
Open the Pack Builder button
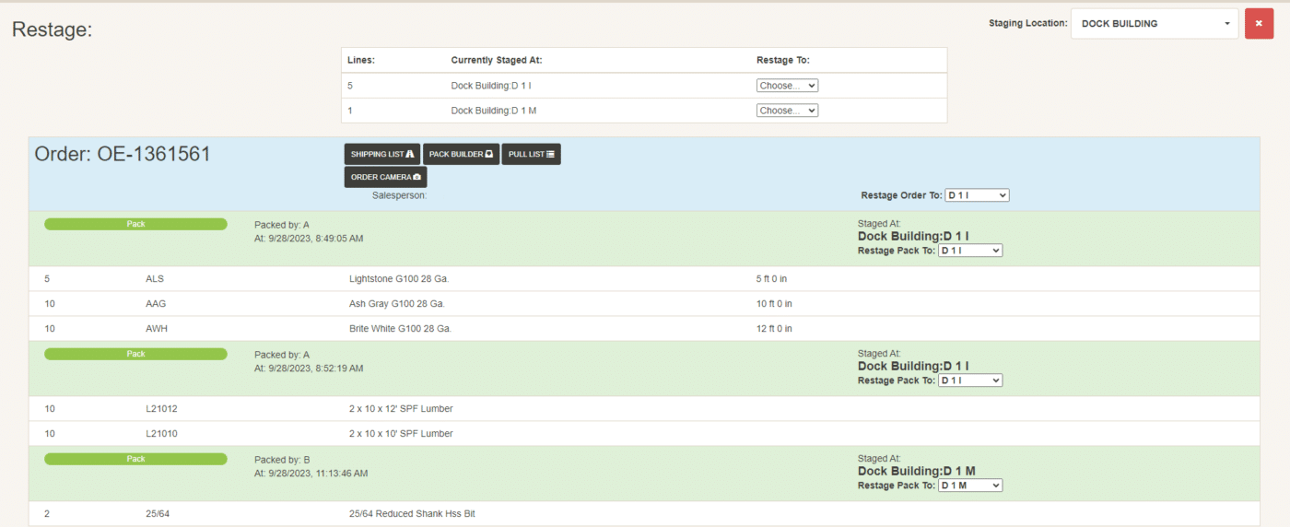(x=461, y=154)
